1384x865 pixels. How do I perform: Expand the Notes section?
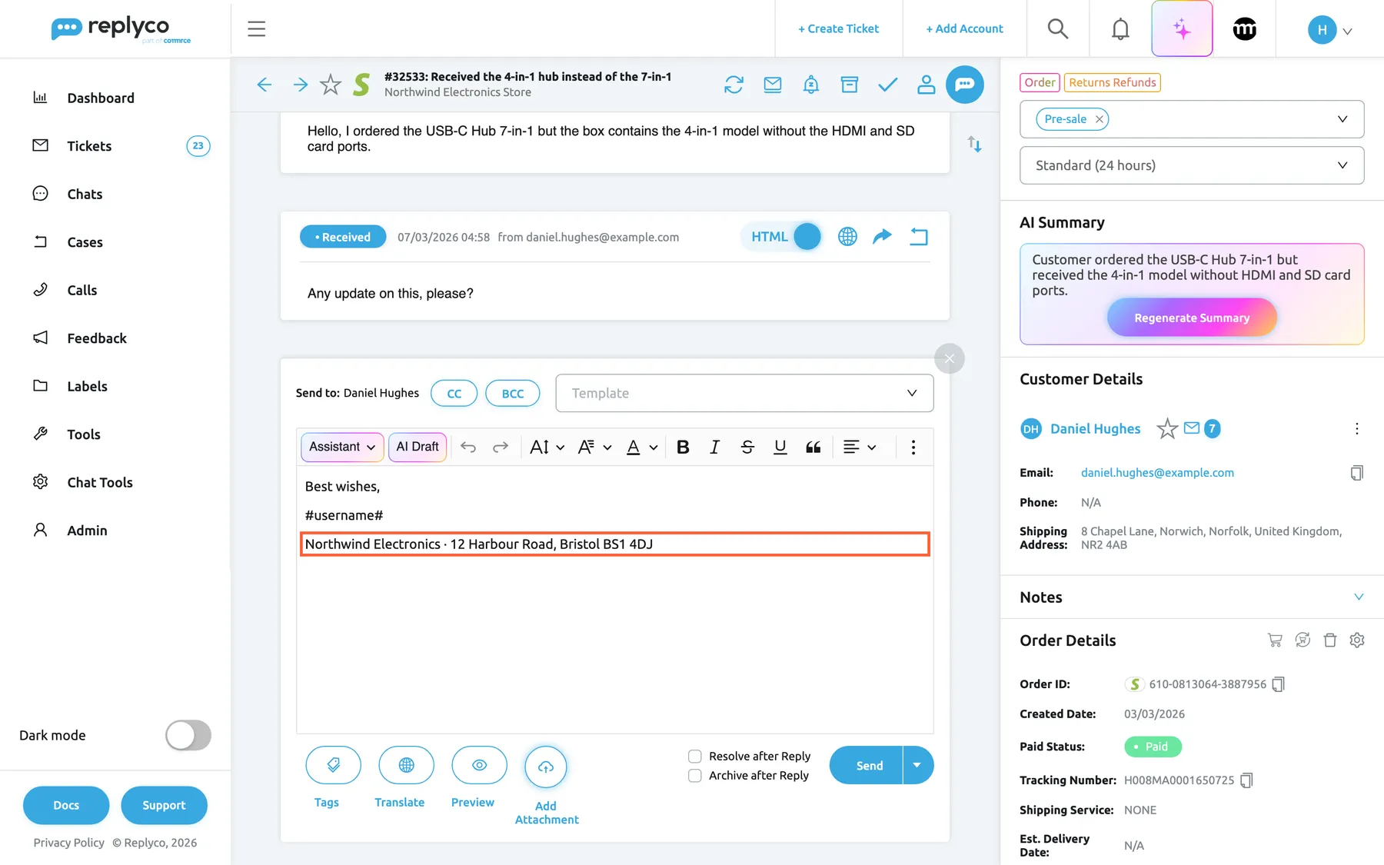click(x=1358, y=597)
